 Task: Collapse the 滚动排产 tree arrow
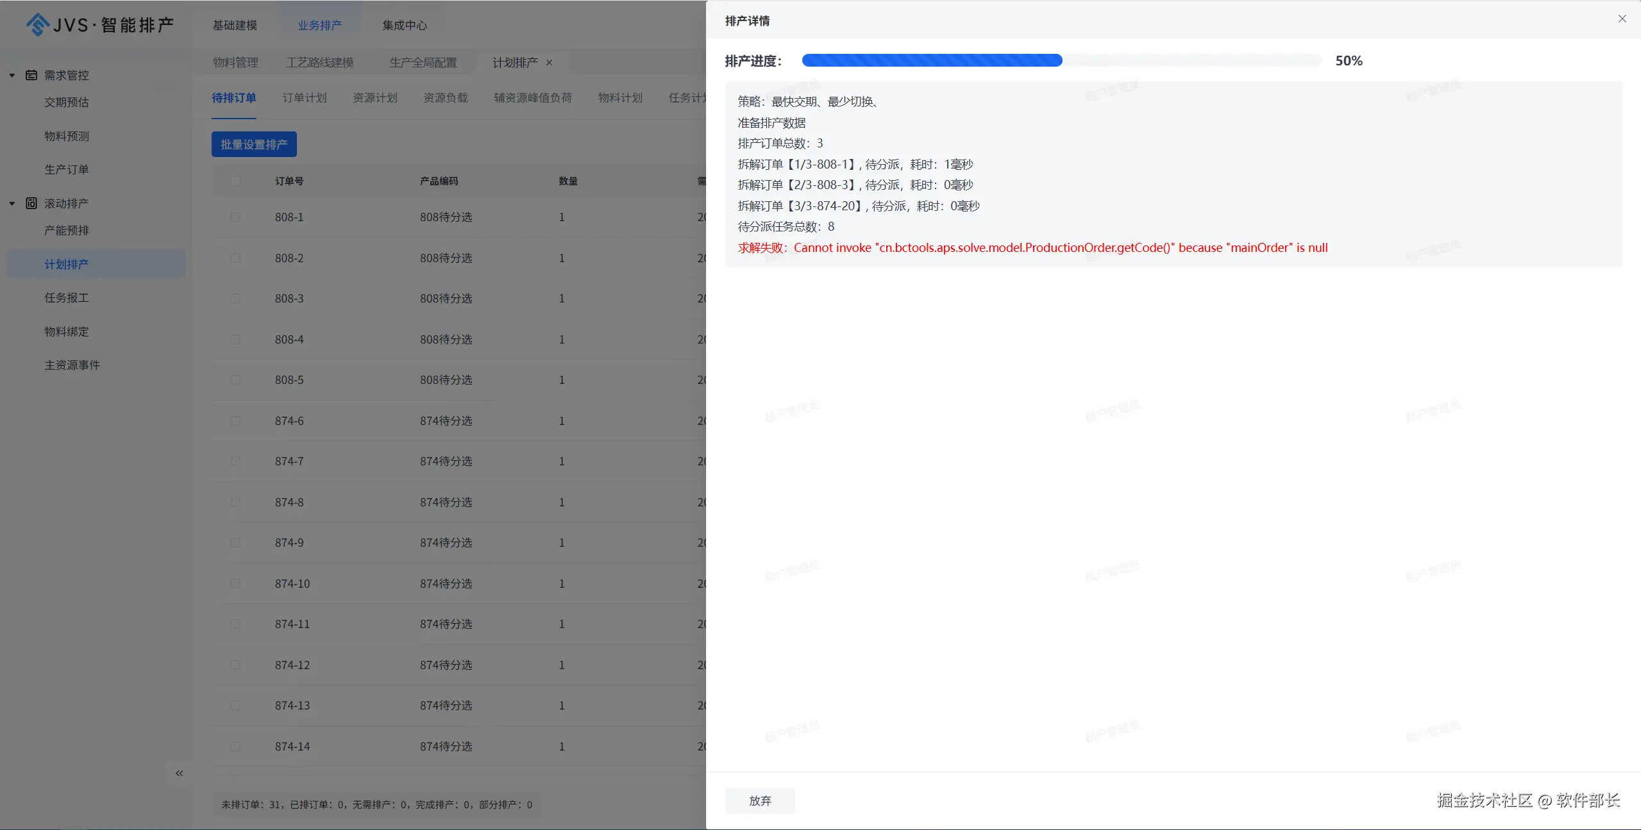click(x=12, y=203)
